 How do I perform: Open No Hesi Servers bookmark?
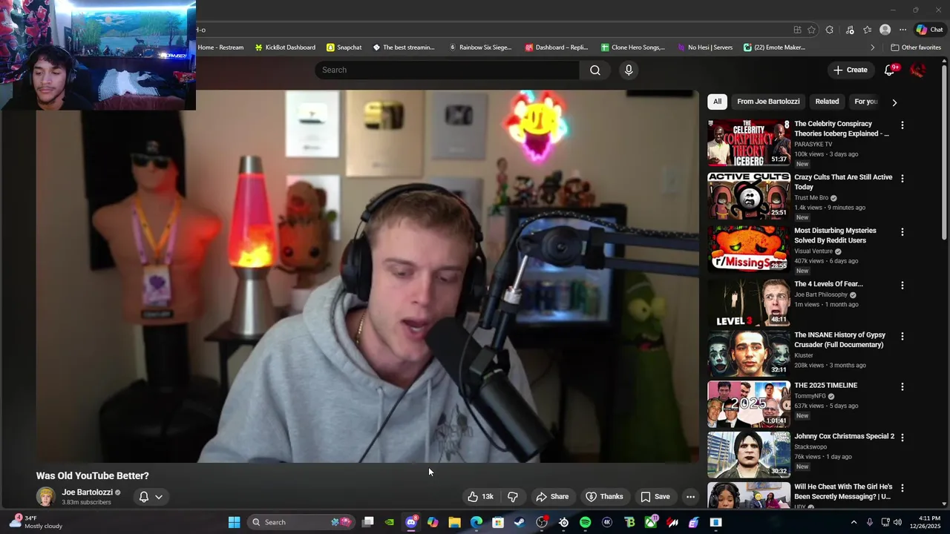pyautogui.click(x=704, y=47)
